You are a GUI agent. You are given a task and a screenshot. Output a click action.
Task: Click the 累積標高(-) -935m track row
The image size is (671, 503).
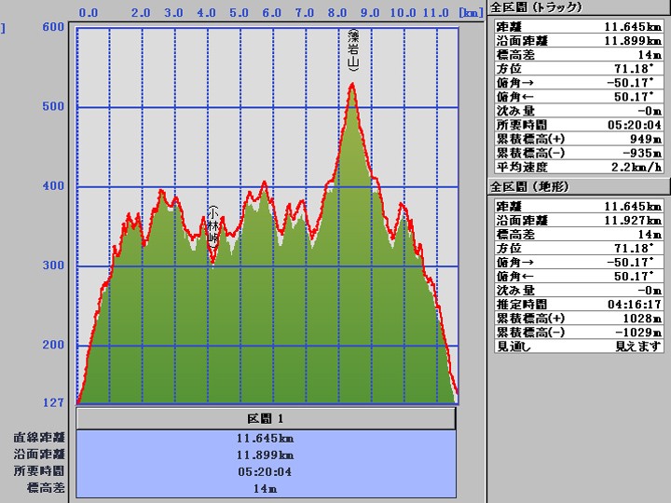pyautogui.click(x=577, y=152)
